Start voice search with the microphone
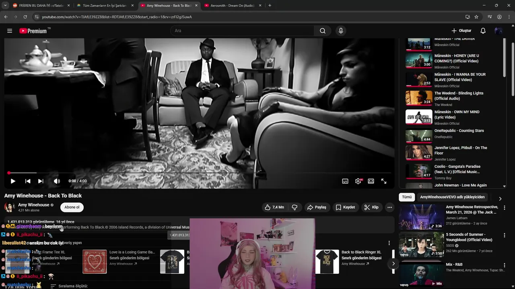The height and width of the screenshot is (289, 515). pyautogui.click(x=341, y=31)
